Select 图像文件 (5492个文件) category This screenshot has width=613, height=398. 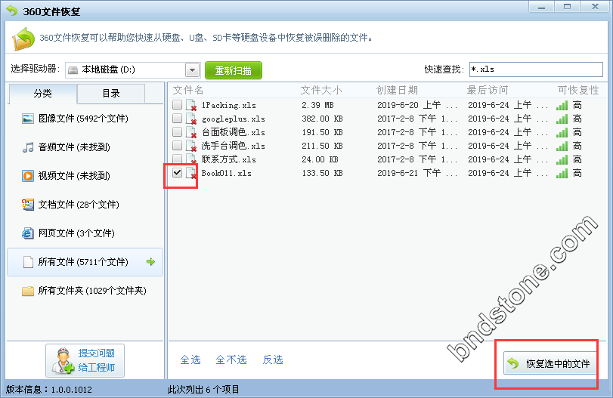[x=85, y=119]
